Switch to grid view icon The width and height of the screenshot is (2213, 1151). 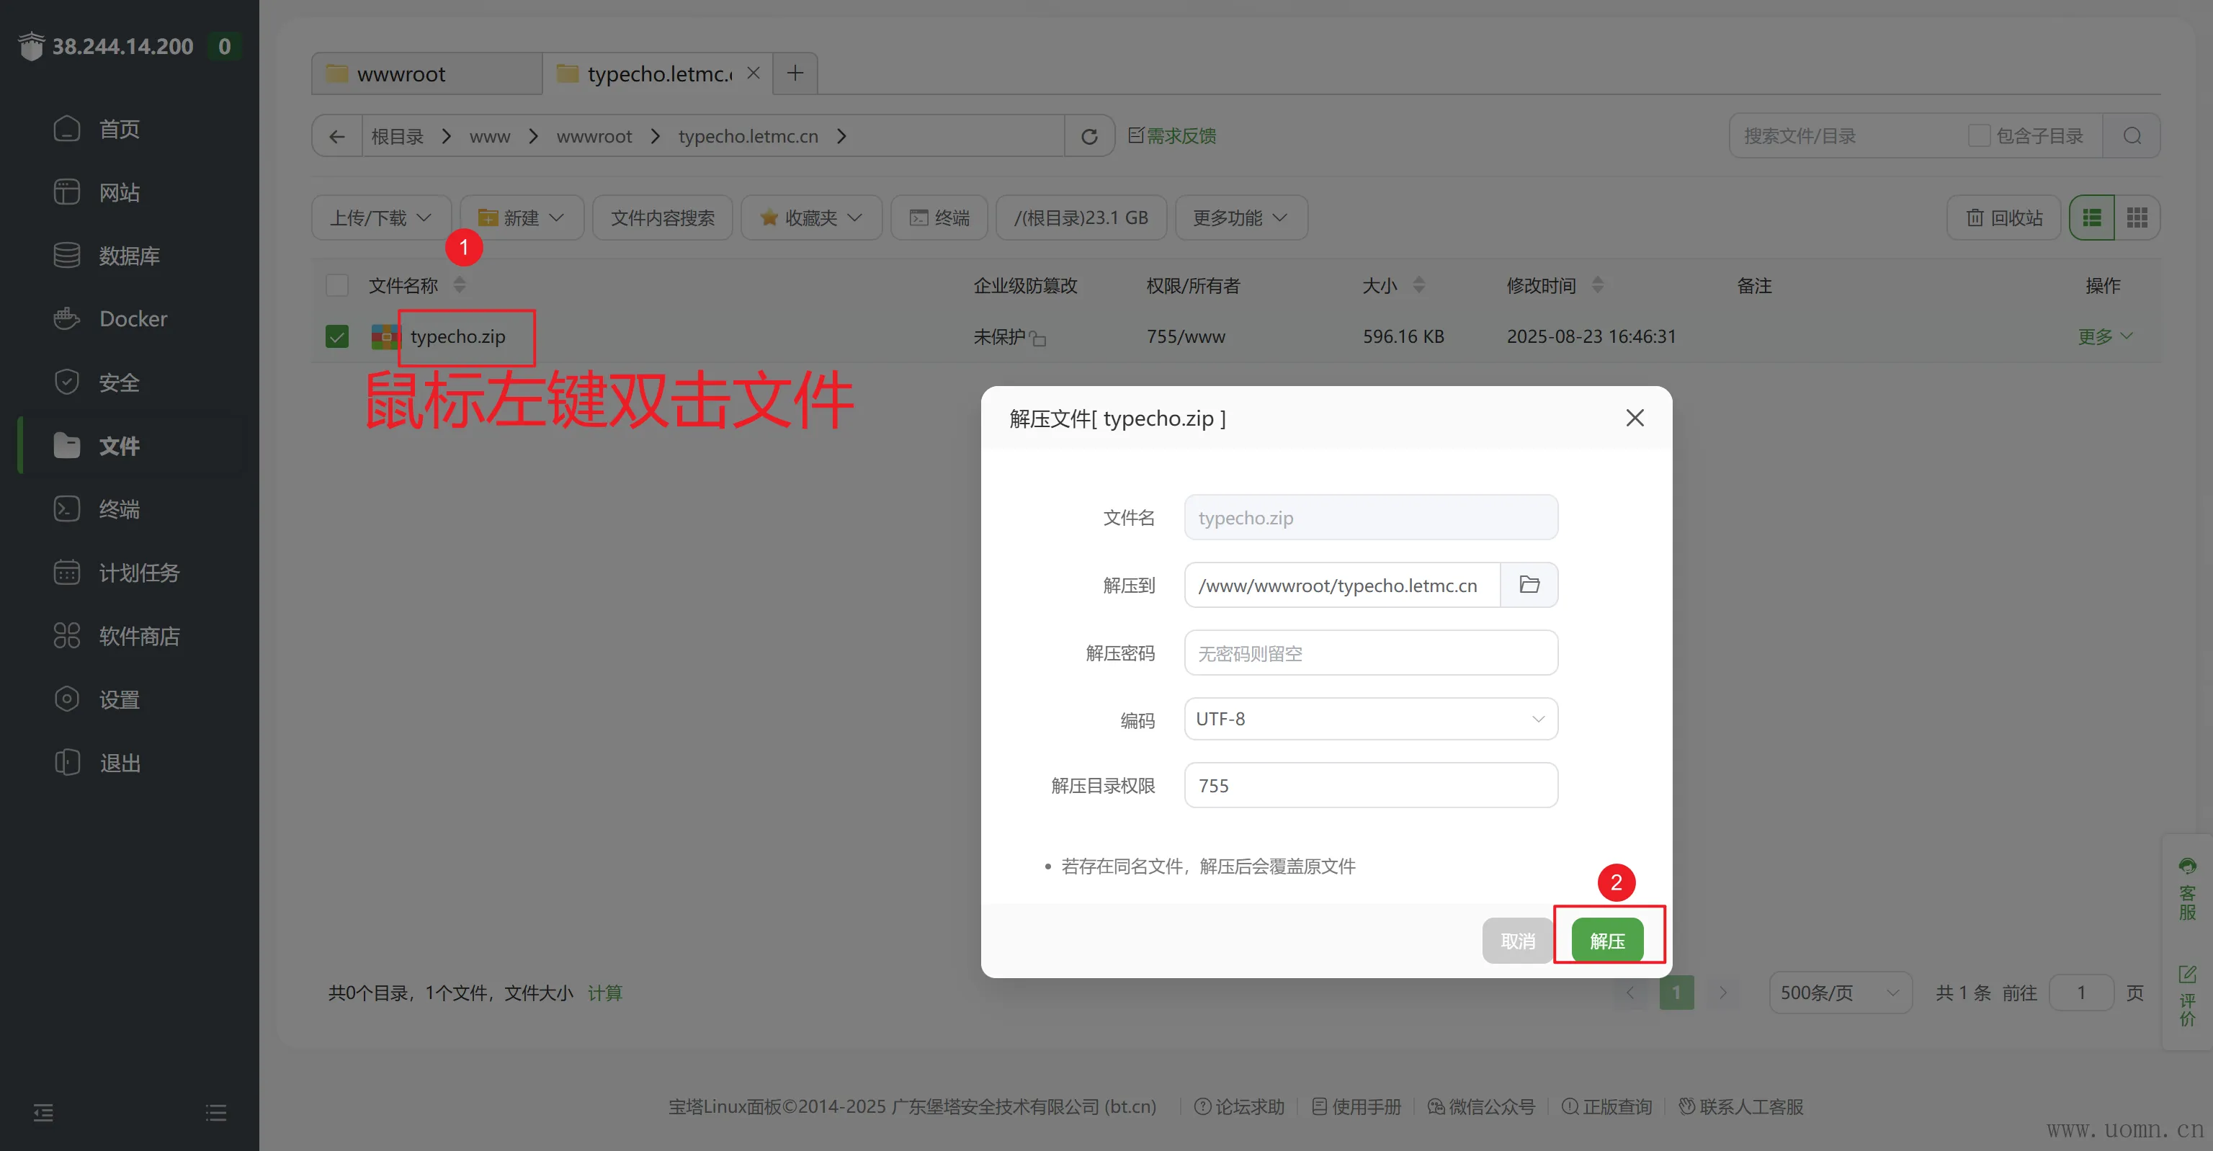(2137, 218)
